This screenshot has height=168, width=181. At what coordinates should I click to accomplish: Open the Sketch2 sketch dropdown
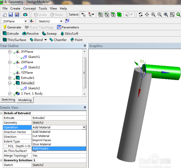click(61, 21)
